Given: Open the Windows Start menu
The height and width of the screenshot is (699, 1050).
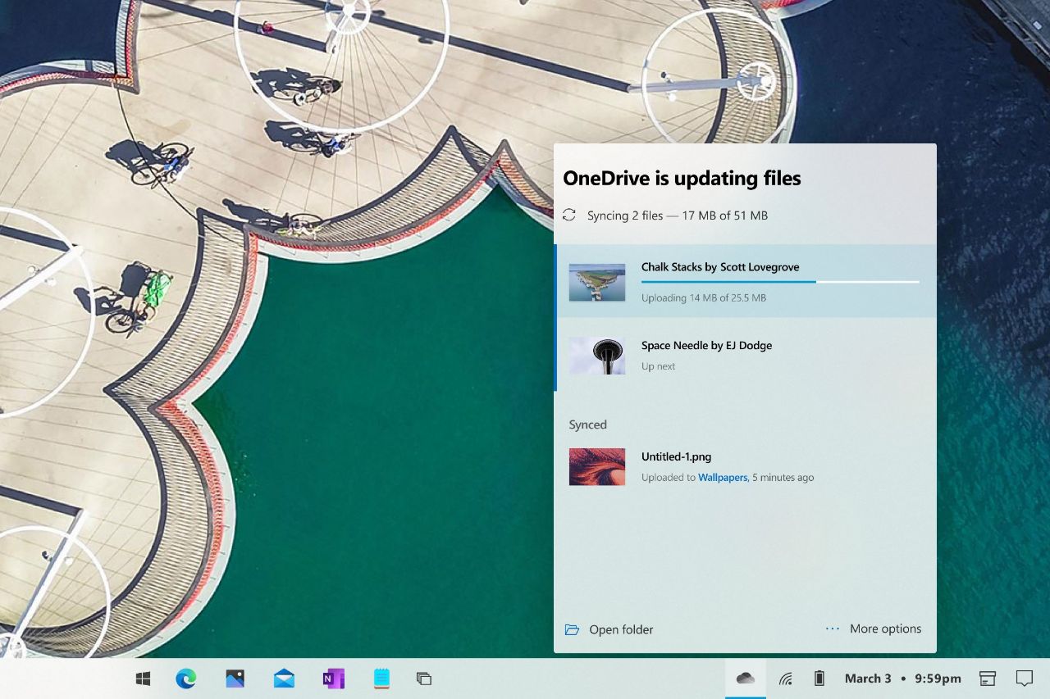Looking at the screenshot, I should pyautogui.click(x=143, y=679).
